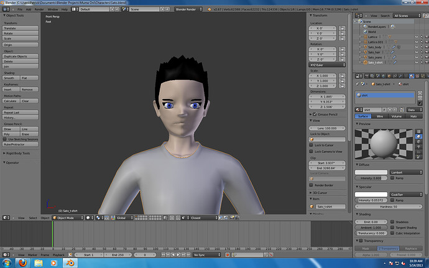Viewport: 429px width, 268px height.
Task: Open the Render menu
Action: pos(39,9)
